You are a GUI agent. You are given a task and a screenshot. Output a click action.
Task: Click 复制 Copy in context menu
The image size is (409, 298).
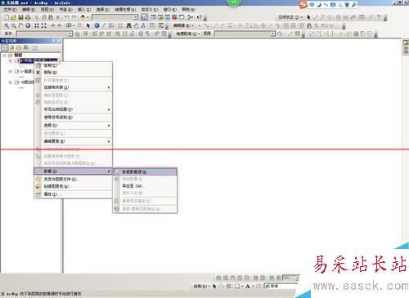tap(73, 65)
